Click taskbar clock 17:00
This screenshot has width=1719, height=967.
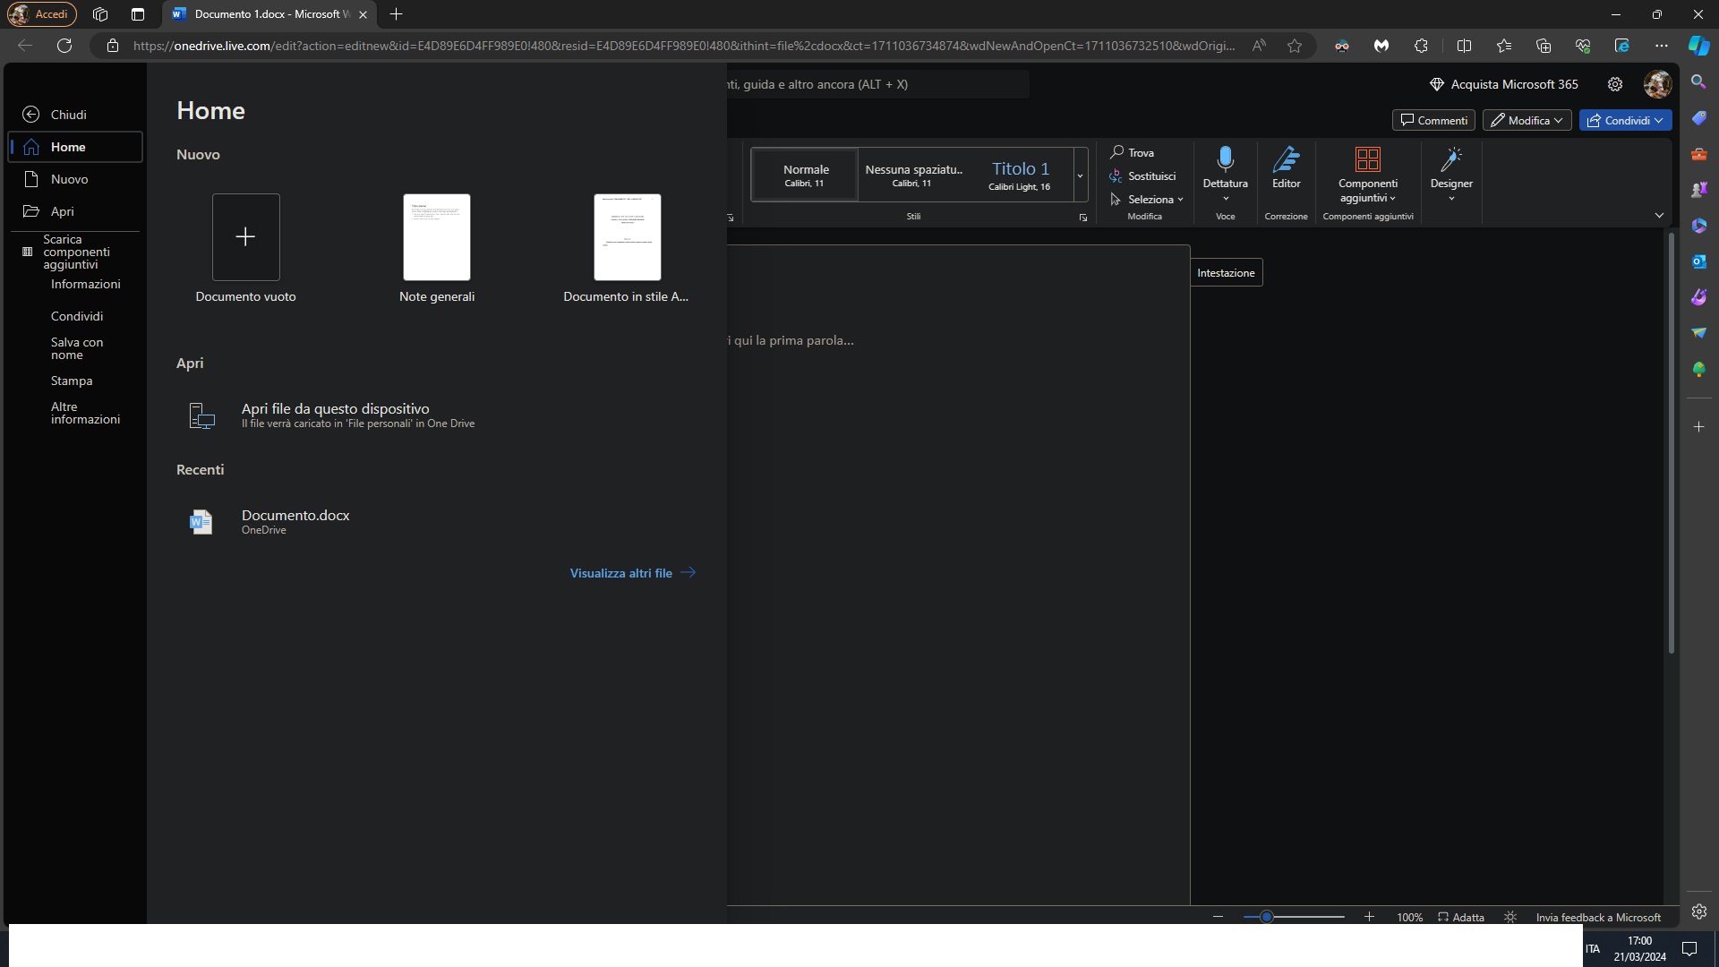pyautogui.click(x=1639, y=941)
